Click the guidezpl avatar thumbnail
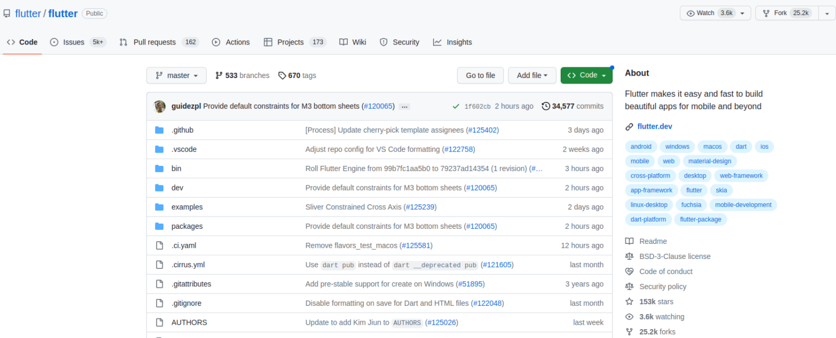 pos(160,106)
